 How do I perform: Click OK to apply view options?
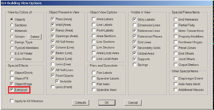pos(107,103)
